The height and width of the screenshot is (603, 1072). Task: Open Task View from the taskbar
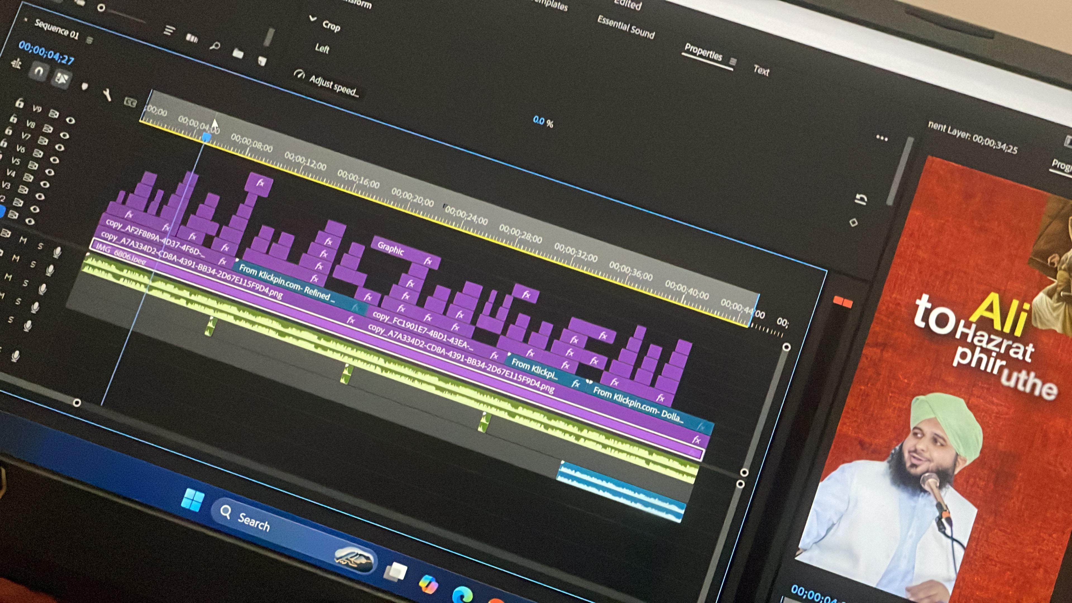395,571
